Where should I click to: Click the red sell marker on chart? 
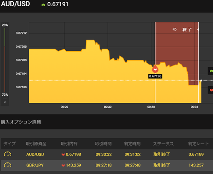[155, 69]
